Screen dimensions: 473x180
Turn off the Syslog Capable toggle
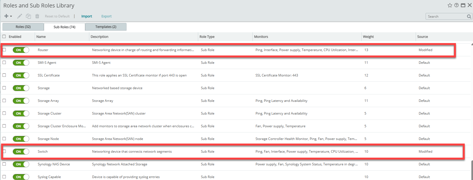21,177
